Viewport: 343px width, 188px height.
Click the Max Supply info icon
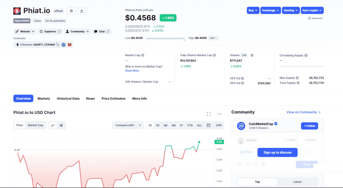point(297,78)
